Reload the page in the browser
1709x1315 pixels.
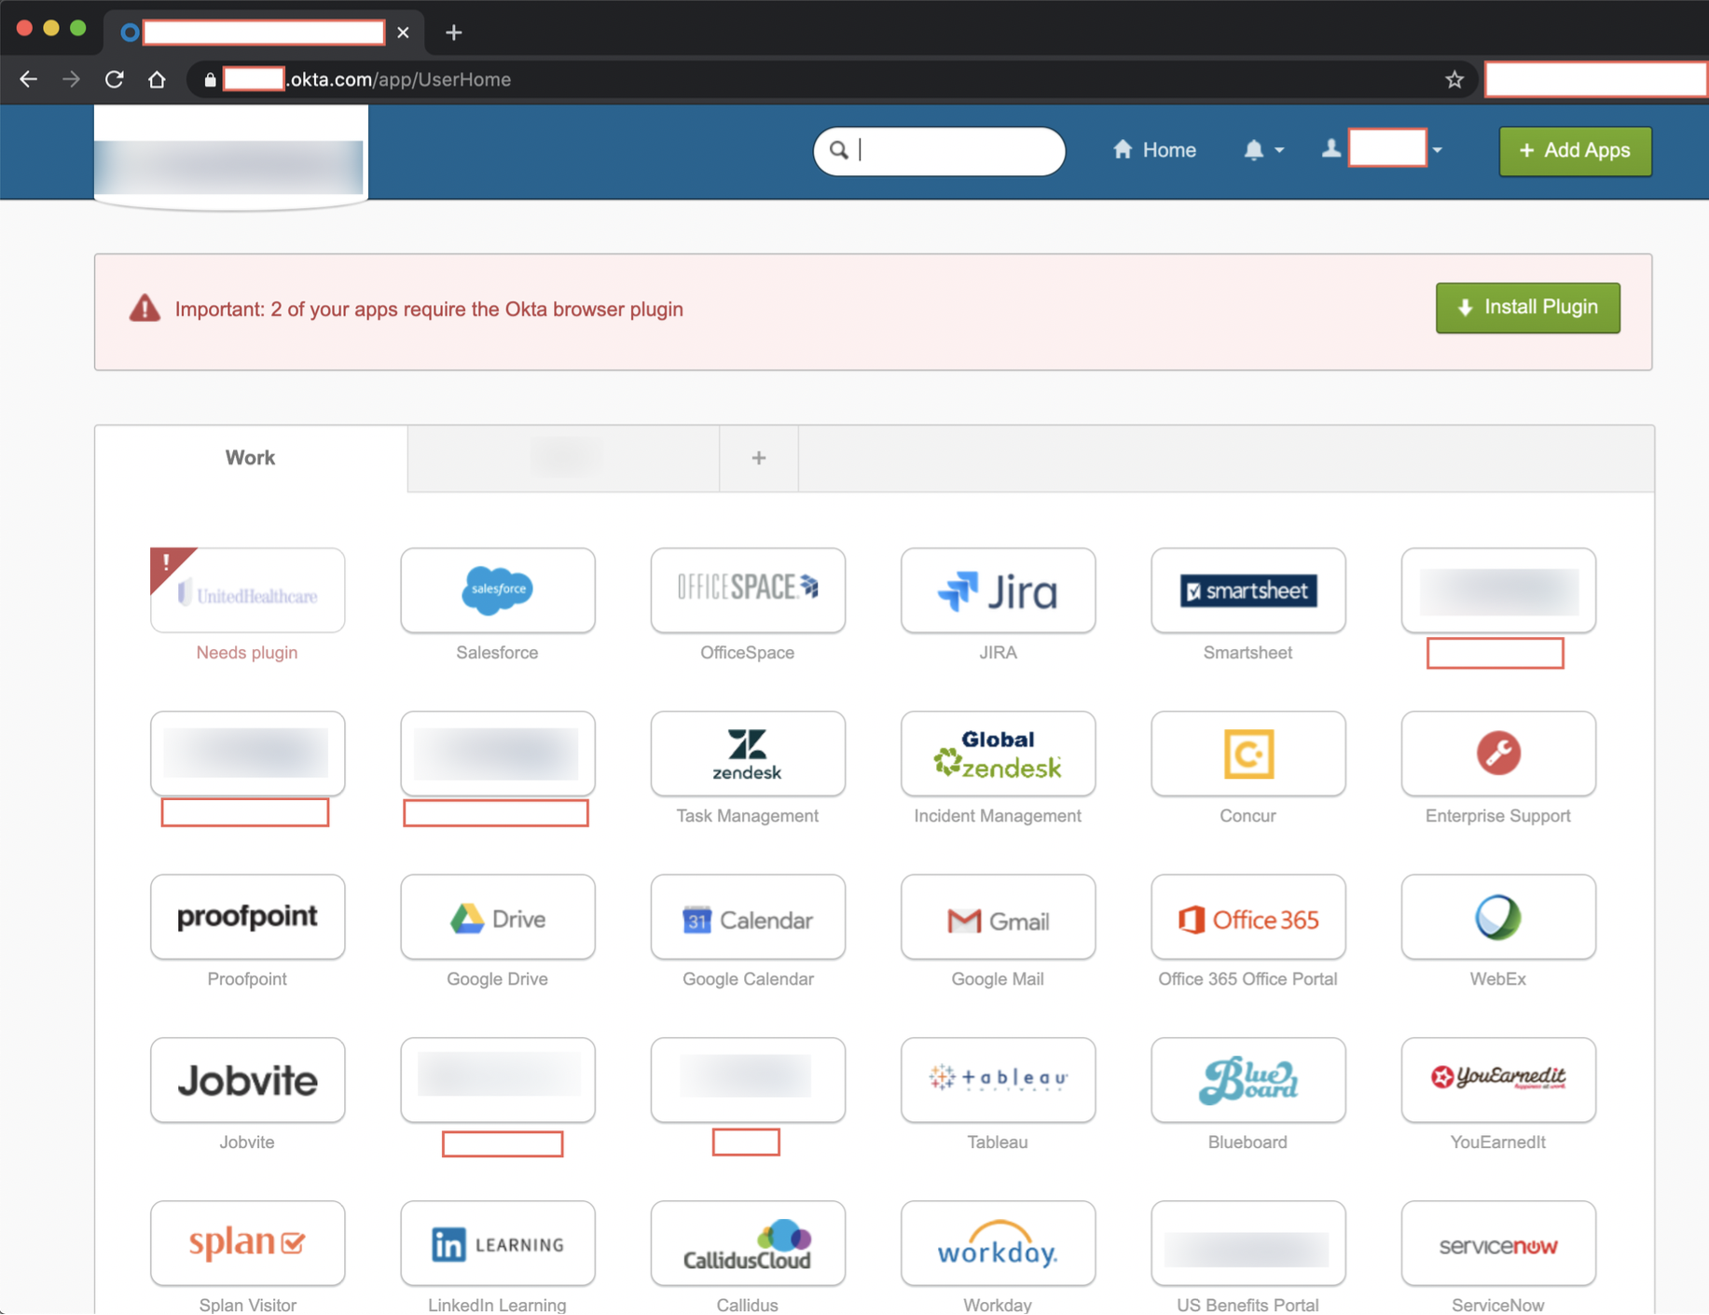point(114,79)
